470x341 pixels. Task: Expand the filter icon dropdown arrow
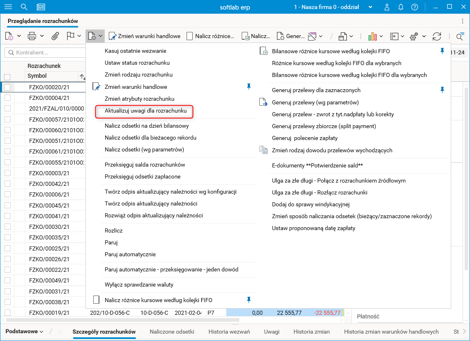pos(321,36)
